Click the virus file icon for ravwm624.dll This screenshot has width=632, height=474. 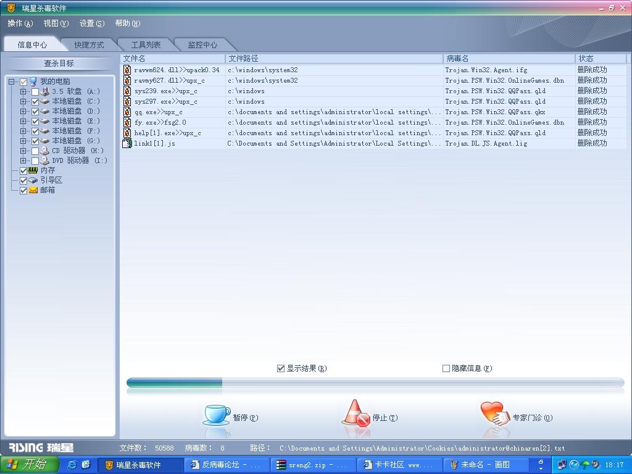[127, 70]
